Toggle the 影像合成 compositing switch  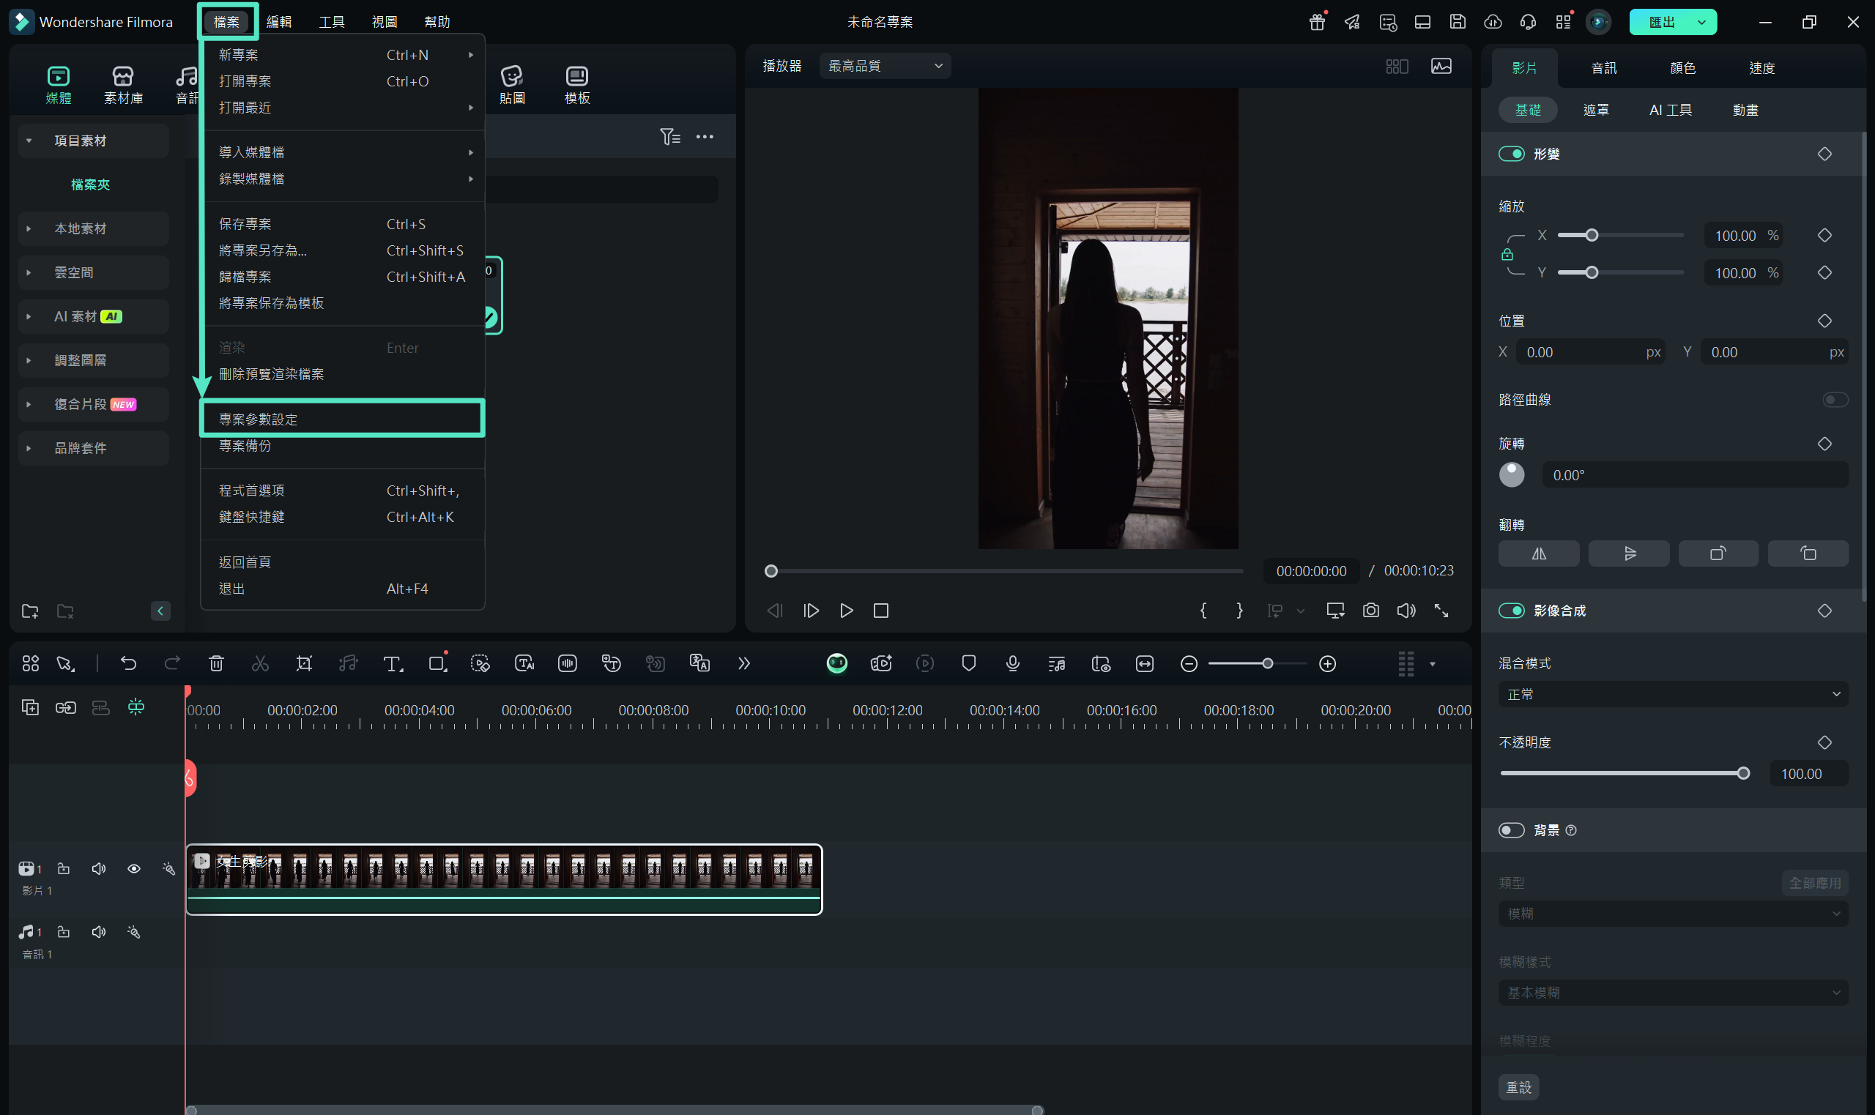tap(1511, 611)
